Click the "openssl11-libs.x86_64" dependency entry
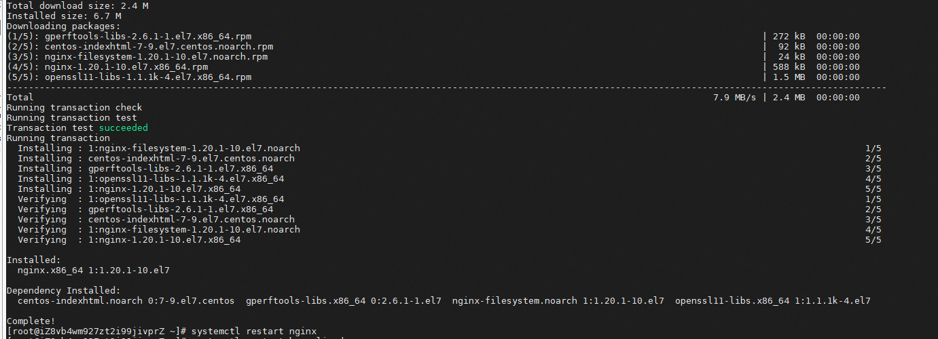This screenshot has height=339, width=938. [x=732, y=300]
